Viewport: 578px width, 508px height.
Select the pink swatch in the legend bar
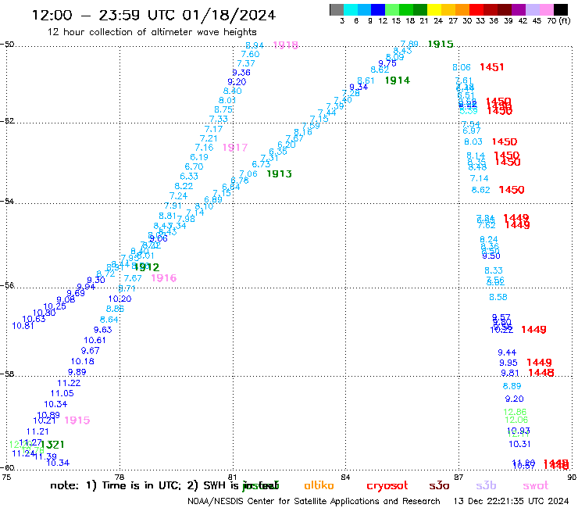coord(547,9)
